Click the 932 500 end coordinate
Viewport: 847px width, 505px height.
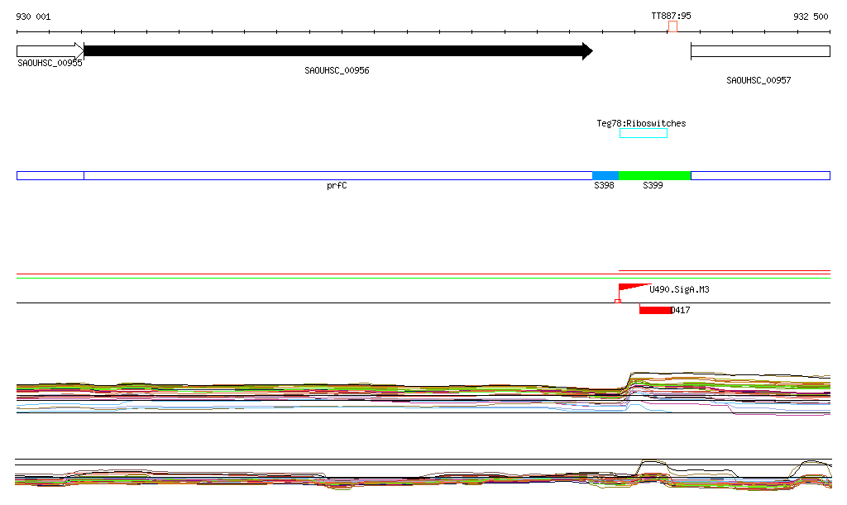(x=811, y=17)
